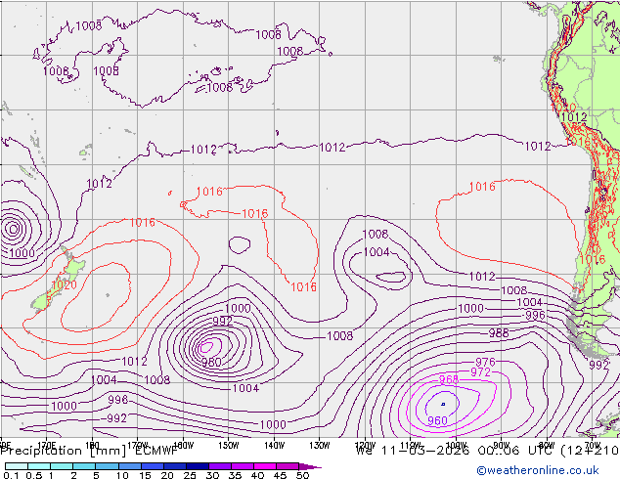The height and width of the screenshot is (479, 620).
Task: Click the above-50 mm legend arrow tip
Action: (310, 467)
